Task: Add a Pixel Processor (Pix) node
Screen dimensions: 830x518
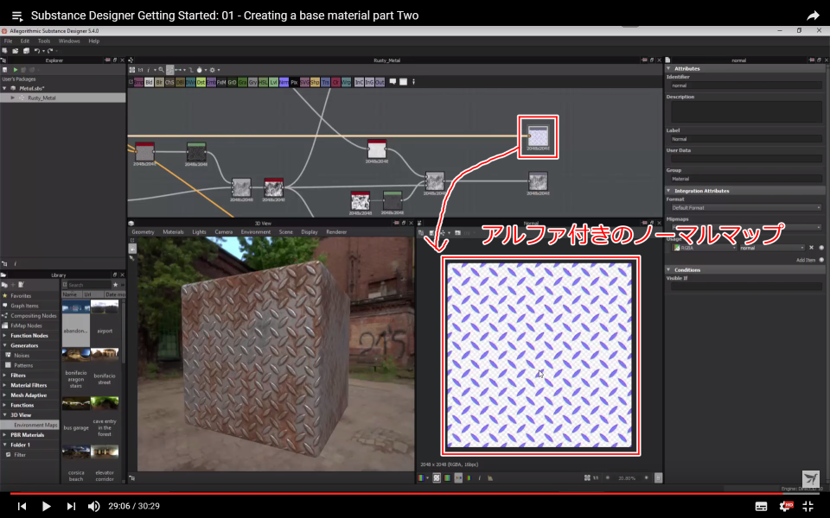Action: tap(294, 83)
